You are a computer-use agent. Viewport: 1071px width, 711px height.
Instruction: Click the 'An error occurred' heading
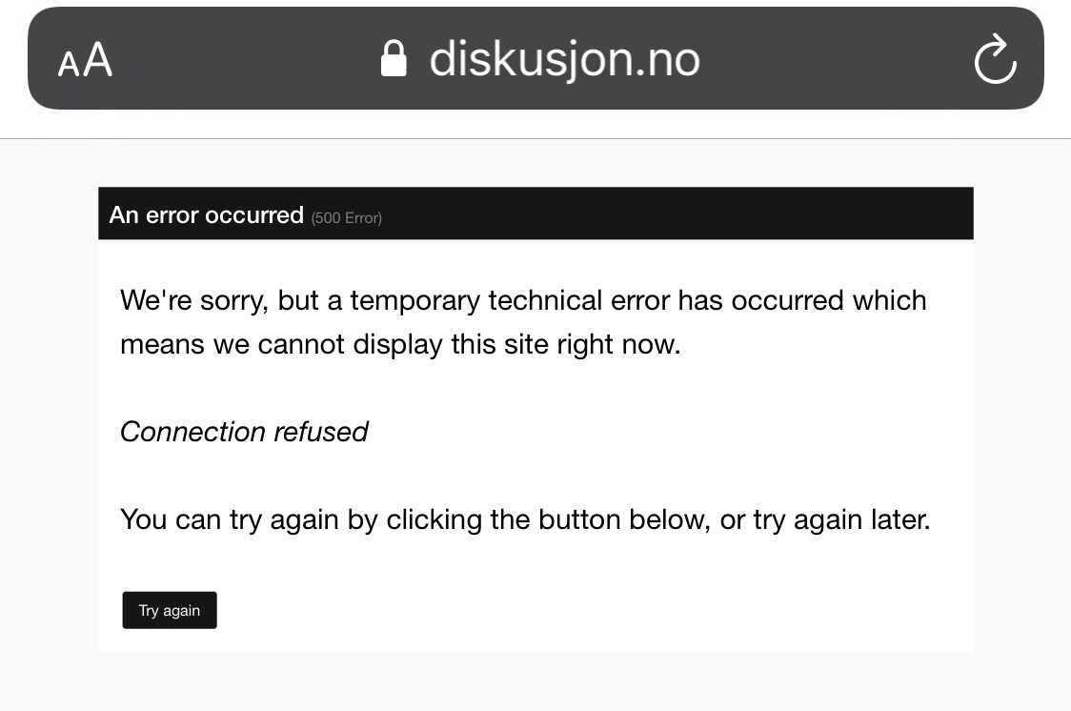(206, 214)
